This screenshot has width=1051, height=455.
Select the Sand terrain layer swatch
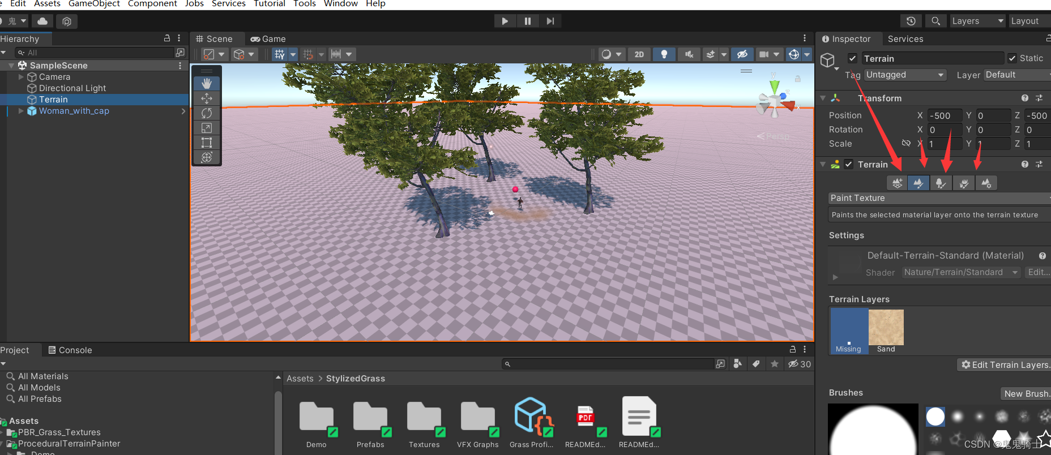886,331
